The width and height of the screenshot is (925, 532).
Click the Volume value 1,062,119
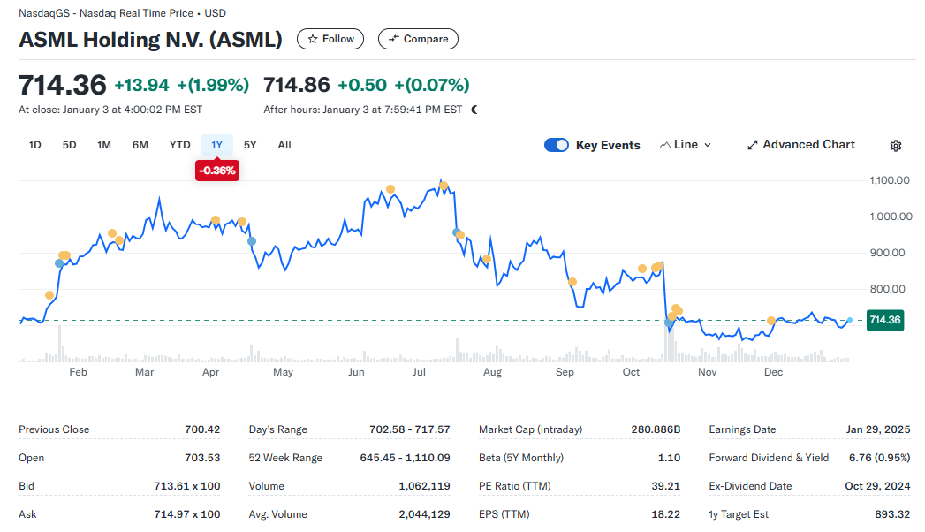pos(424,486)
